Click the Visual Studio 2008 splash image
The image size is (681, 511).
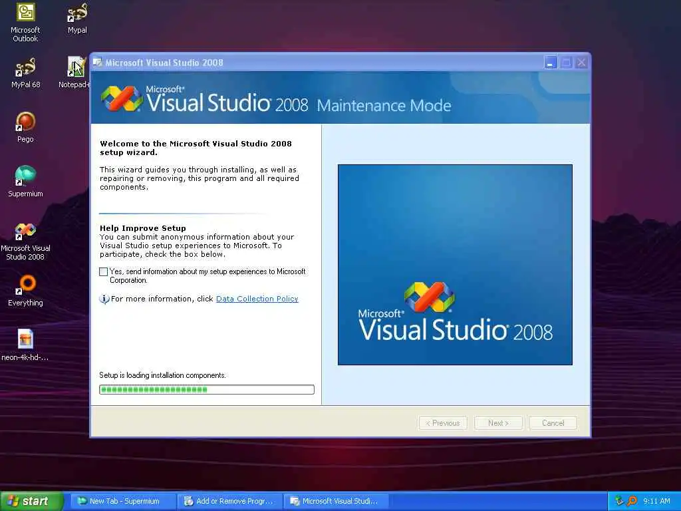click(455, 265)
